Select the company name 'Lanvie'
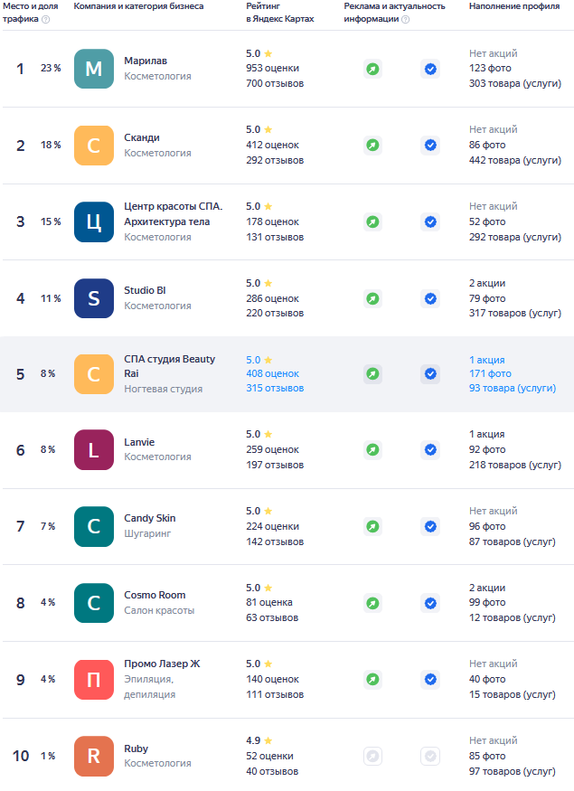574x791 pixels. point(139,442)
